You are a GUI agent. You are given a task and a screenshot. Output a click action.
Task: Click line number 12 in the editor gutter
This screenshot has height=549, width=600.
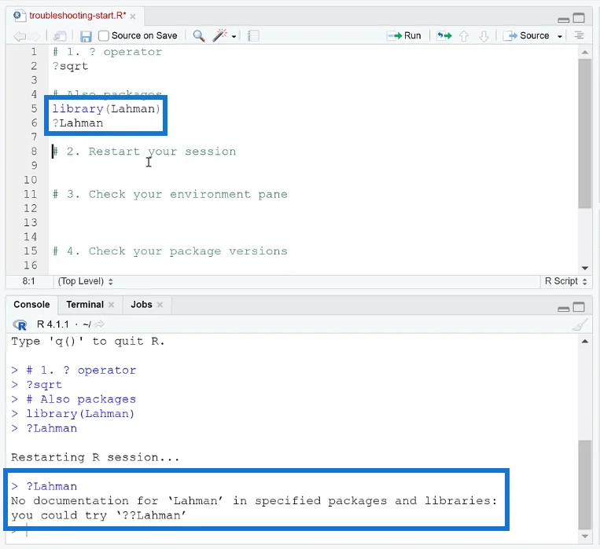click(31, 208)
